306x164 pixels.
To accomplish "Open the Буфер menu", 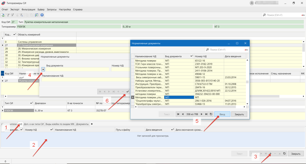I will [41, 9].
